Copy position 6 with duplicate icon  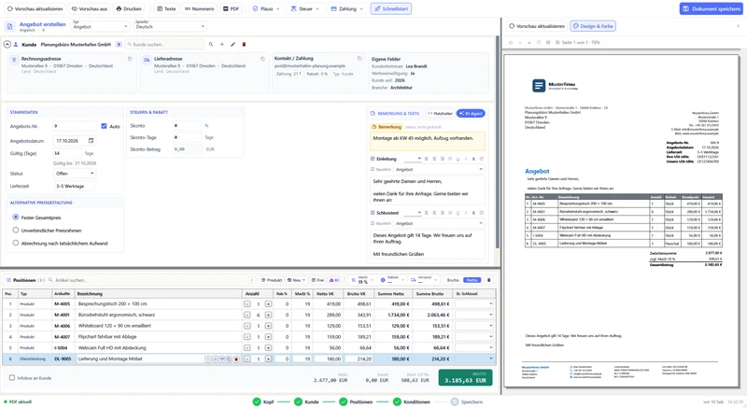229,359
